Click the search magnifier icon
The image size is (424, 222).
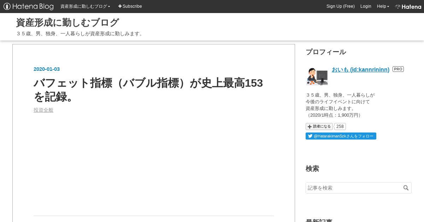click(x=406, y=188)
